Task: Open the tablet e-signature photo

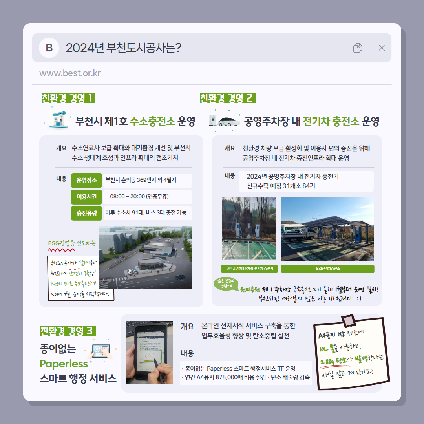Action: [x=149, y=352]
